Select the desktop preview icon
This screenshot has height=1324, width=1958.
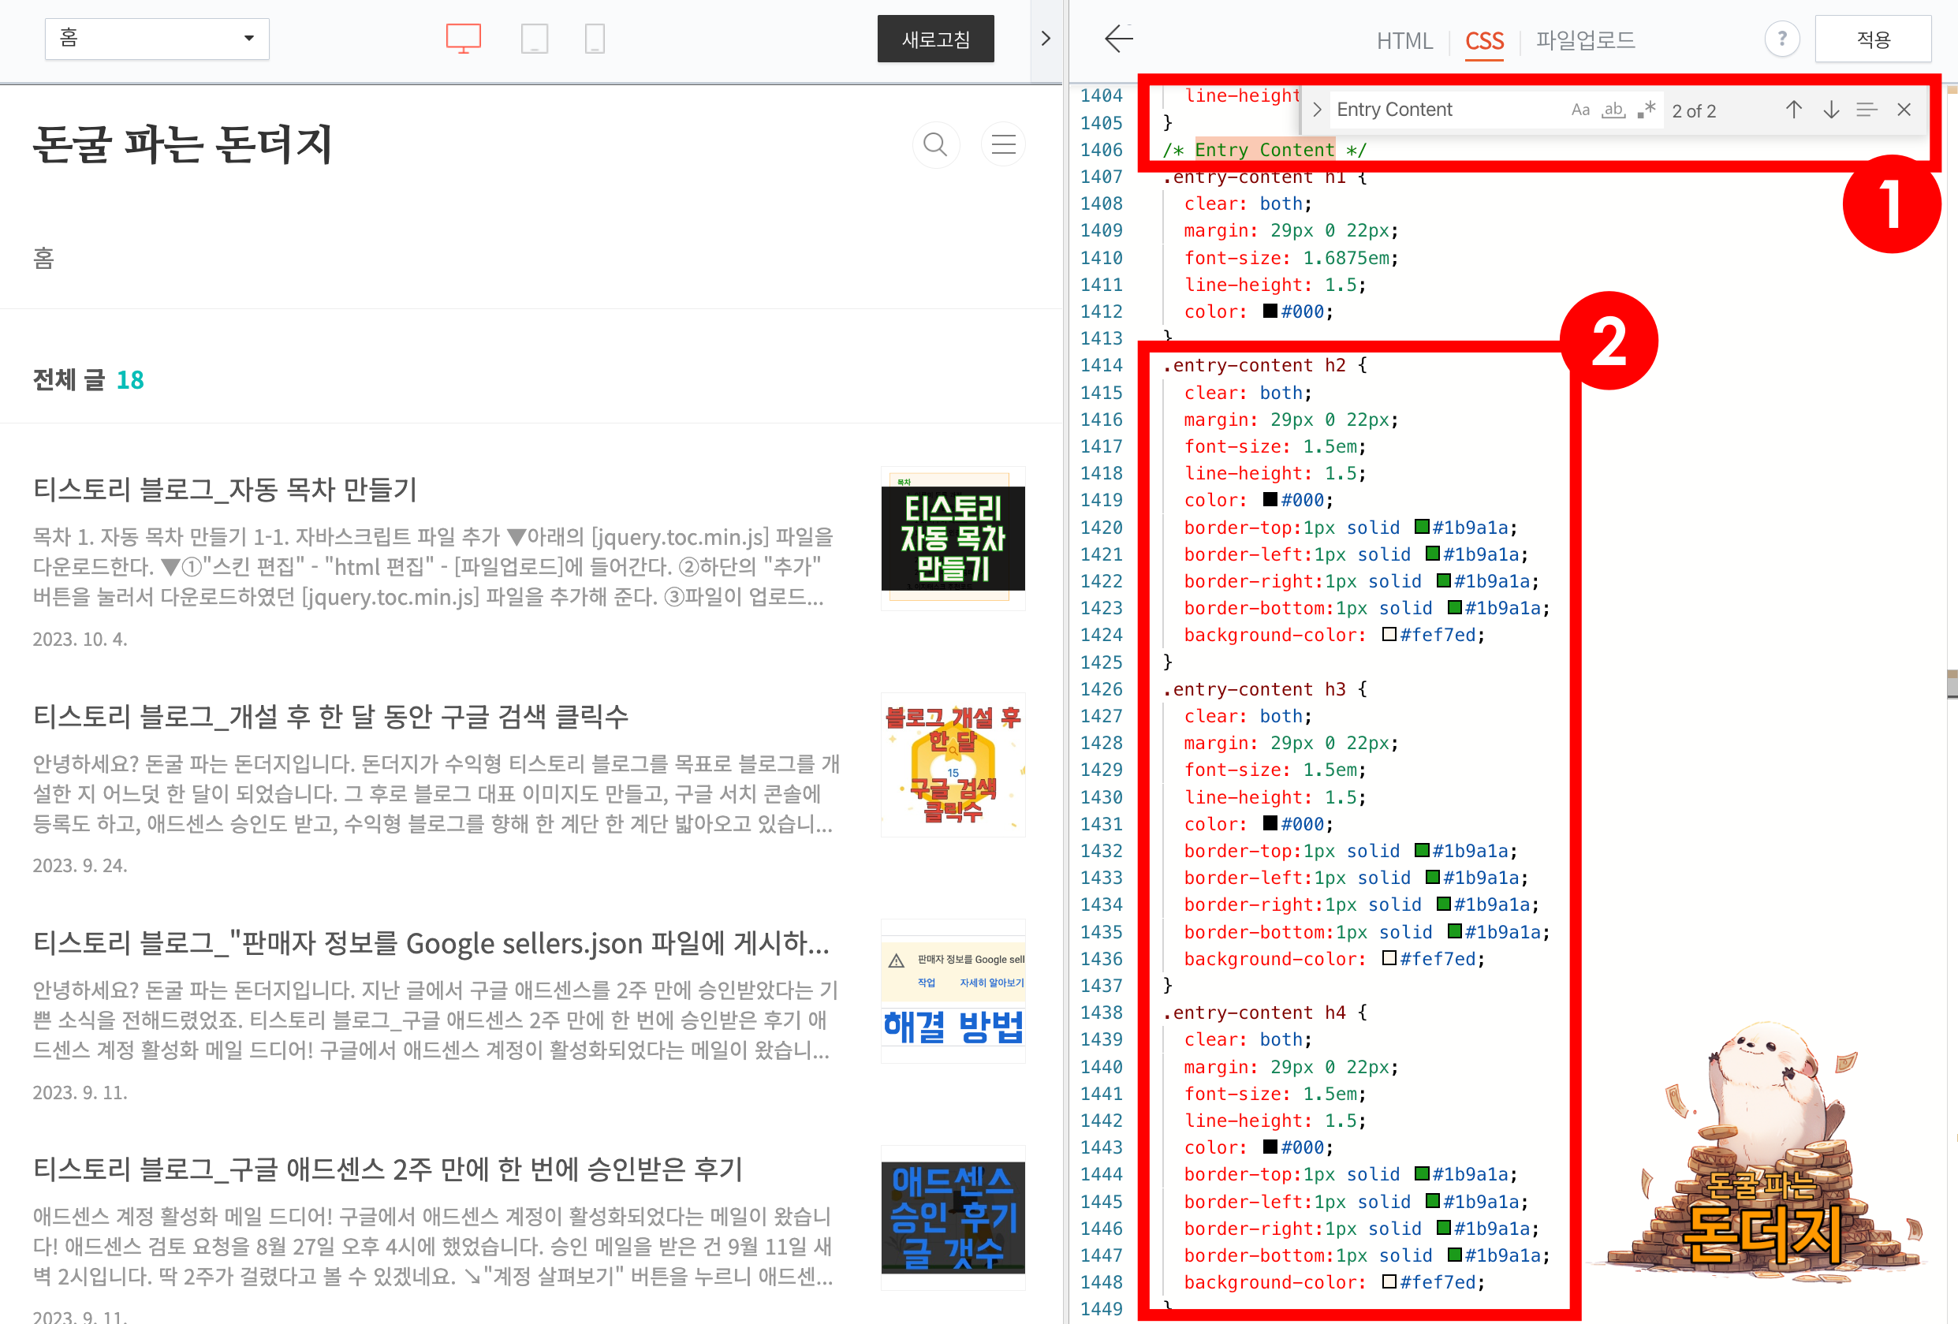(x=463, y=38)
